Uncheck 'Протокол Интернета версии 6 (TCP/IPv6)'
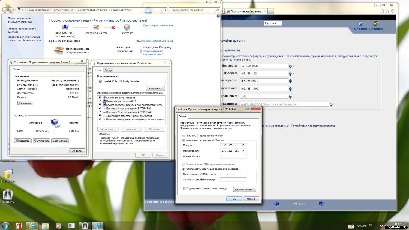 [100, 109]
